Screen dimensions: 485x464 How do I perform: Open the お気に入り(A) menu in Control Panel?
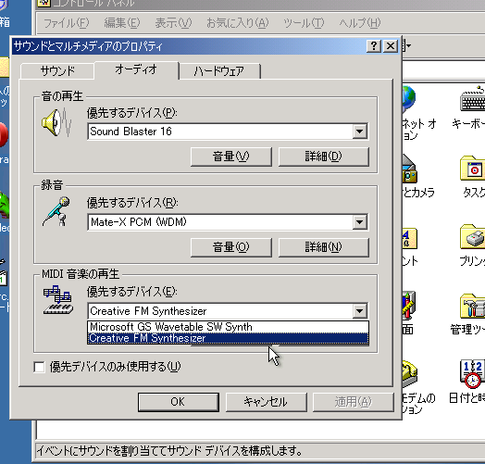pyautogui.click(x=238, y=23)
